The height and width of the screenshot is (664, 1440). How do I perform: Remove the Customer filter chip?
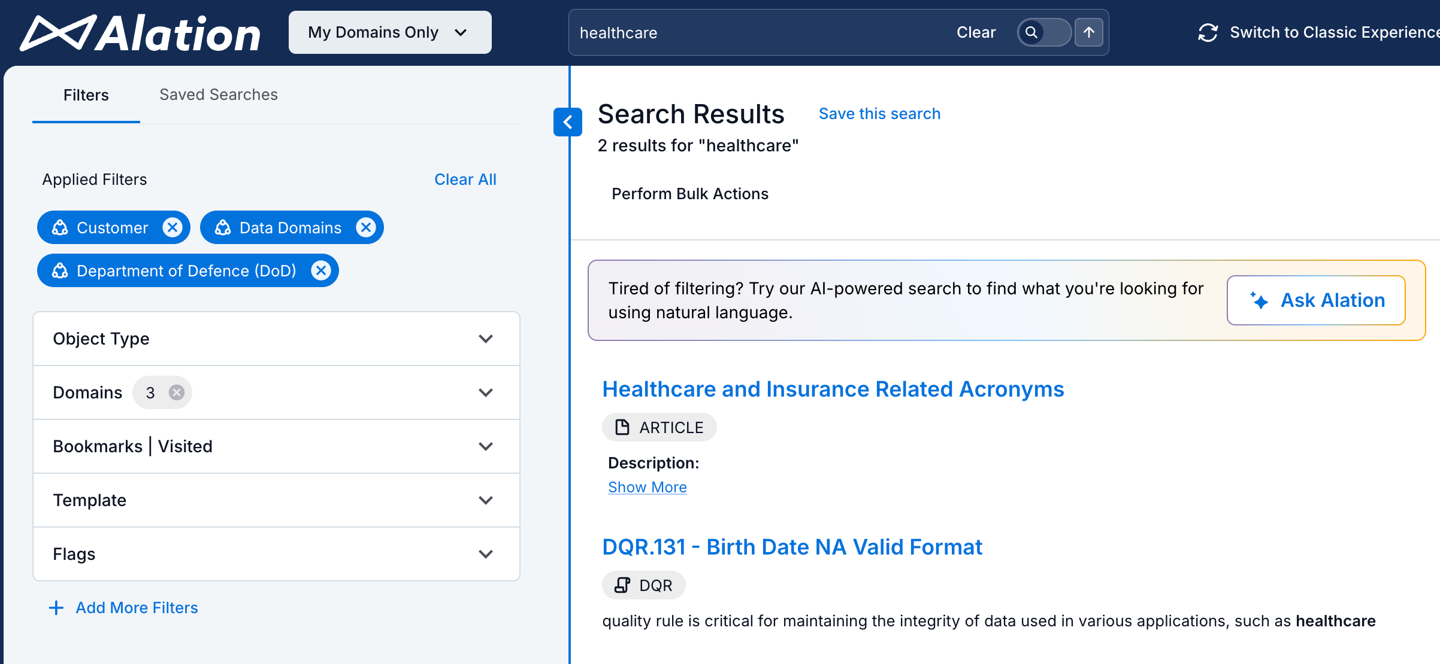(x=172, y=227)
